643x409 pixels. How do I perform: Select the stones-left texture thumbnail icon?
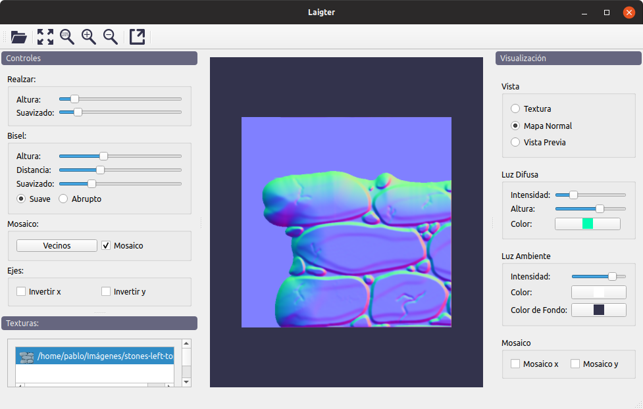(27, 357)
